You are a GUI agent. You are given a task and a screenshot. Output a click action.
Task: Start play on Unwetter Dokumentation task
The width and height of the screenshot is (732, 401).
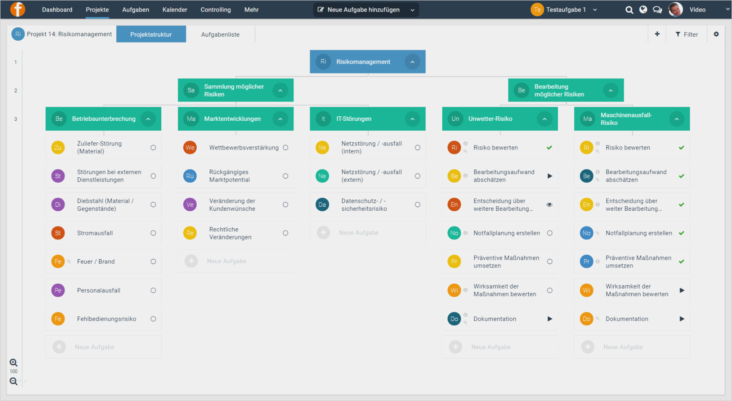[550, 319]
